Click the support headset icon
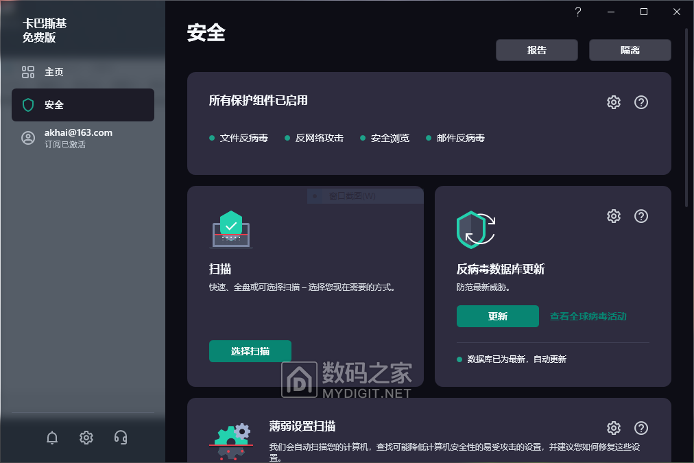Viewport: 694px width, 463px height. tap(121, 438)
